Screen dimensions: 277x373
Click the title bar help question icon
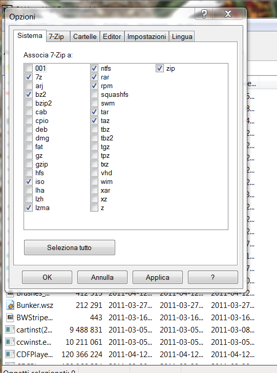pyautogui.click(x=204, y=14)
